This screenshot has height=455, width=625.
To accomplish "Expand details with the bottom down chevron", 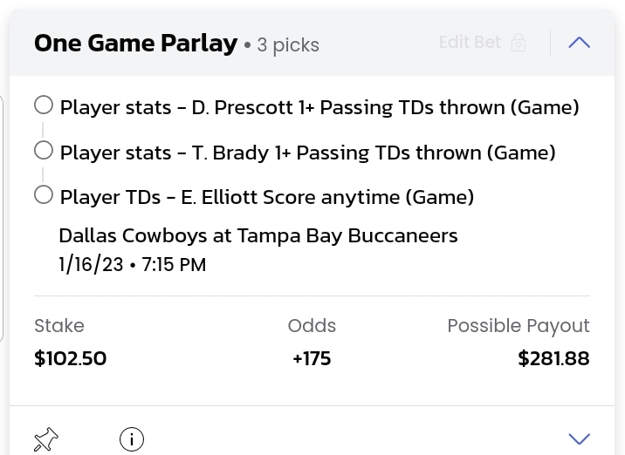I will click(579, 438).
